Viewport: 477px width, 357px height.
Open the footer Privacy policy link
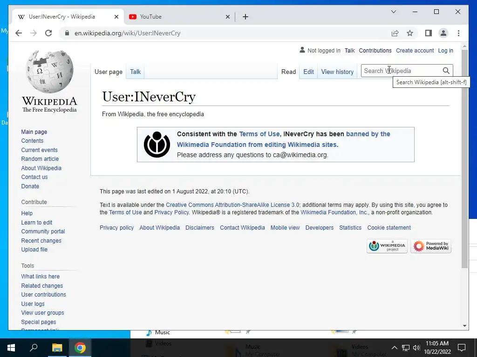click(117, 228)
